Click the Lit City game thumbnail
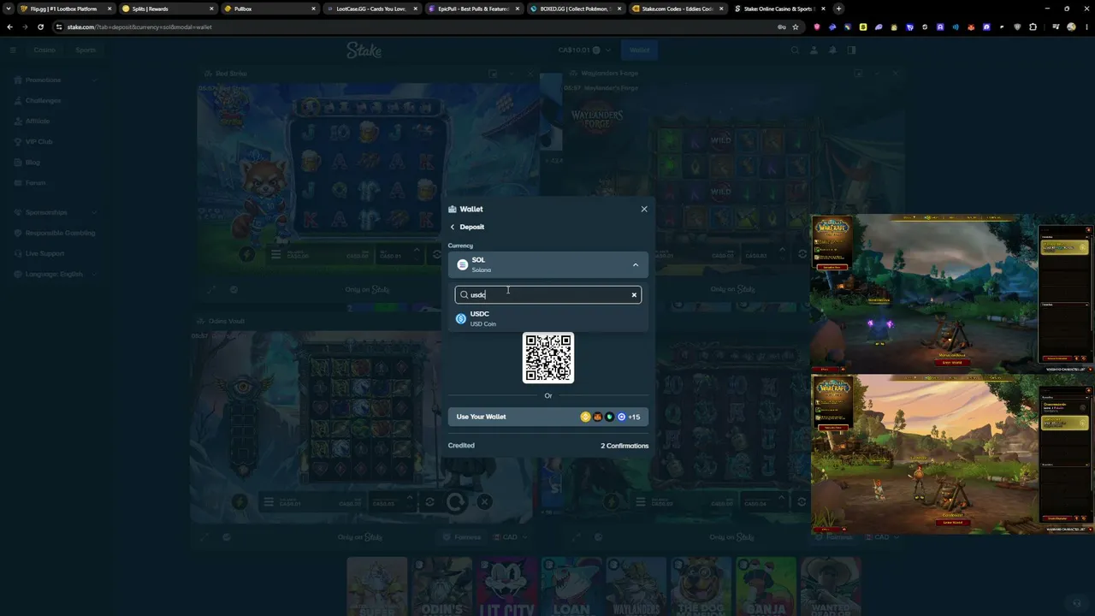Image resolution: width=1095 pixels, height=616 pixels. click(506, 587)
